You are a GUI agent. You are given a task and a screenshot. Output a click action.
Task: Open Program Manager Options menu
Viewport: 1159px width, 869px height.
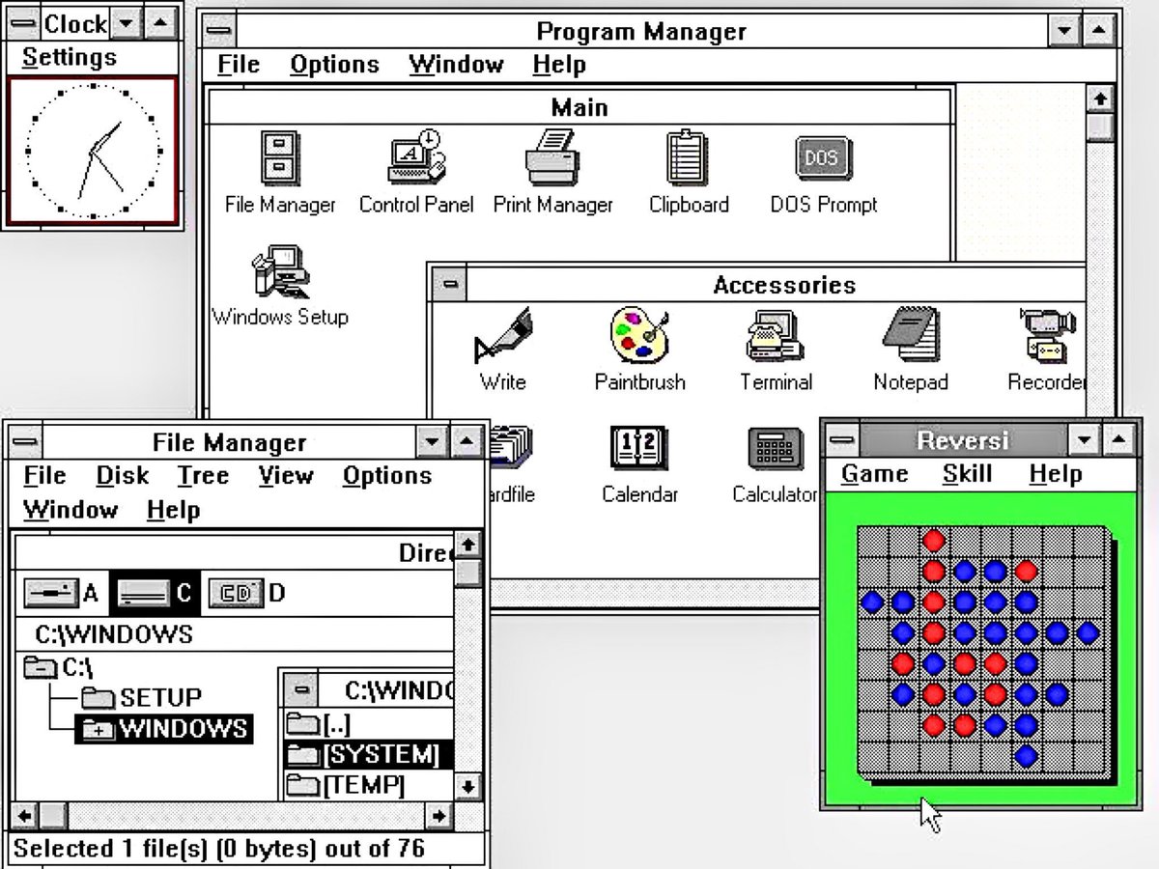pos(335,65)
